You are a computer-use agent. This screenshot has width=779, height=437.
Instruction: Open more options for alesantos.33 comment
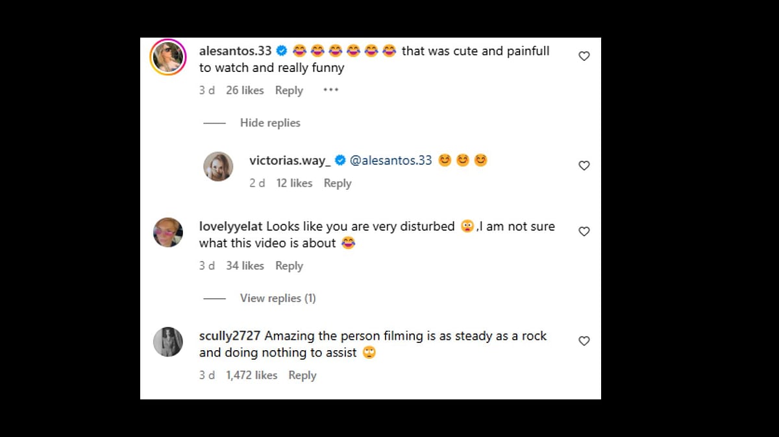pyautogui.click(x=330, y=90)
